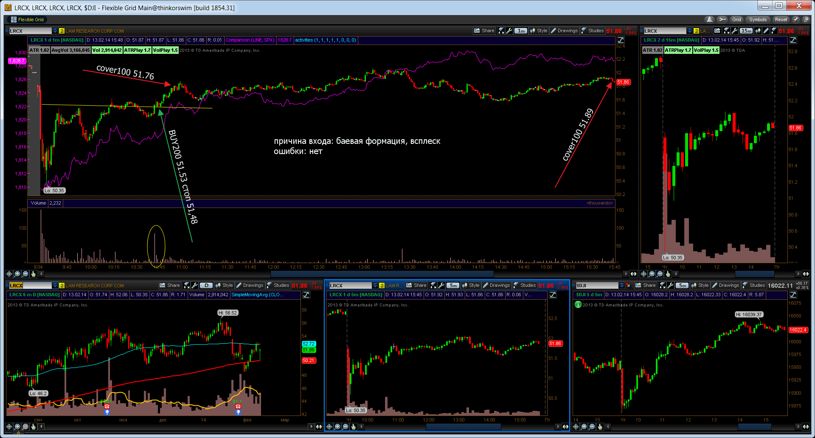Toggle chart scale icon on the daily chart
The image size is (815, 438).
coord(306,295)
